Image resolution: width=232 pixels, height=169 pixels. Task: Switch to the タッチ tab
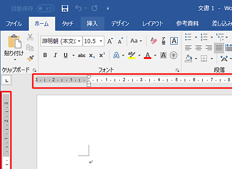(68, 24)
